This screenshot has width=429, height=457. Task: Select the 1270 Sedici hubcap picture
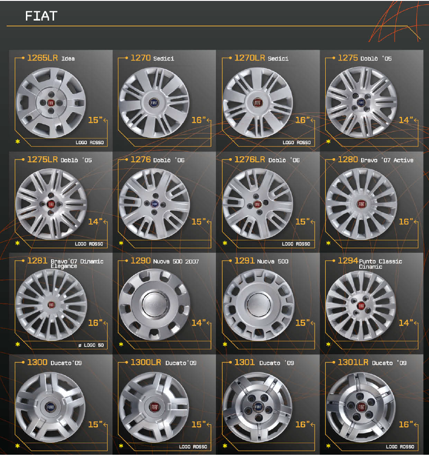[154, 103]
